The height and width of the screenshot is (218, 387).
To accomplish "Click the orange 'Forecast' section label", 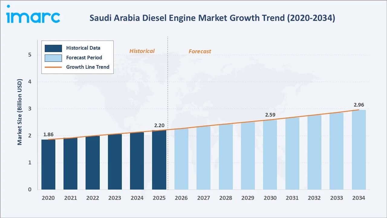I will (x=200, y=51).
